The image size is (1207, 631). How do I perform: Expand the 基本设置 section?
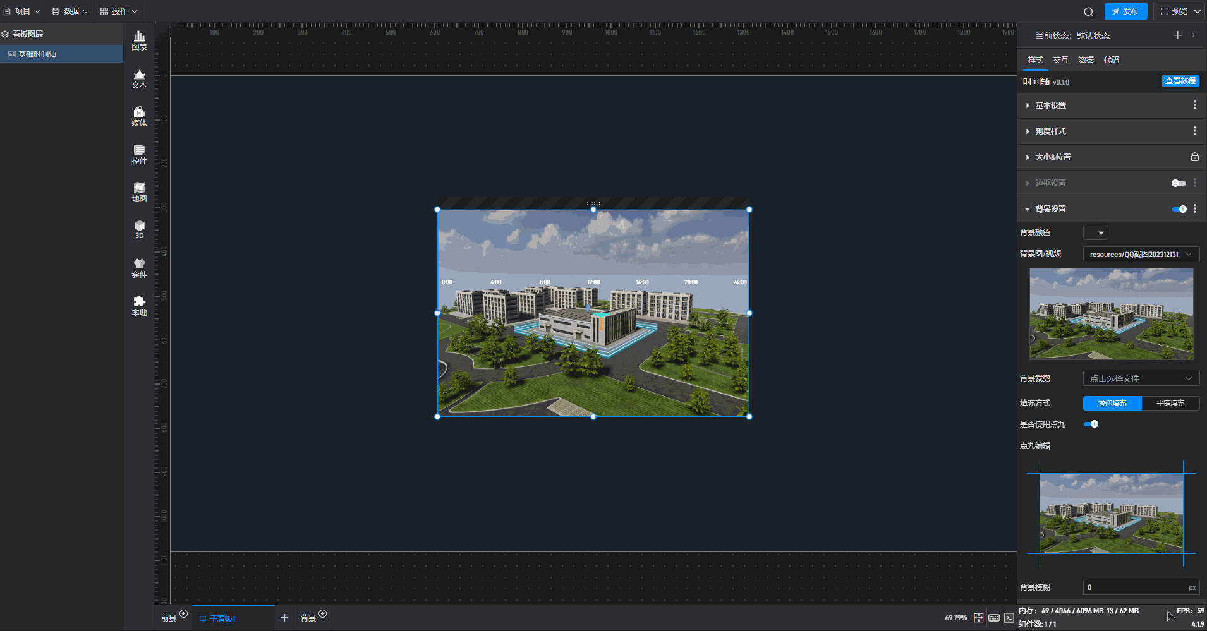point(1050,105)
